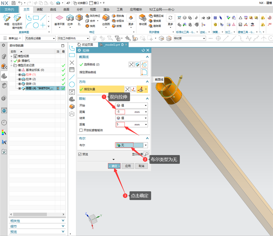Open the History clock icon in sidebar
Image resolution: width=273 pixels, height=236 pixels.
tap(4, 123)
